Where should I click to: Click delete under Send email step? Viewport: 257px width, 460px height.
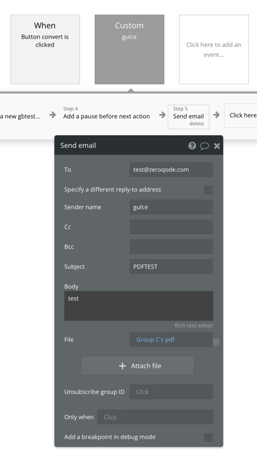coord(196,123)
